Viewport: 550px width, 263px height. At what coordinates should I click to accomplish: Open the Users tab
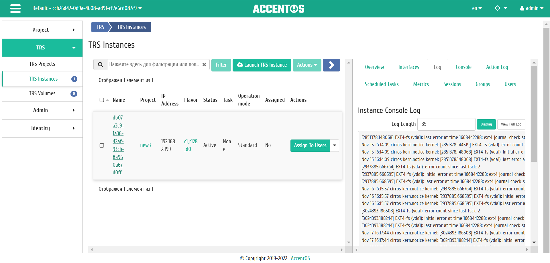[510, 84]
